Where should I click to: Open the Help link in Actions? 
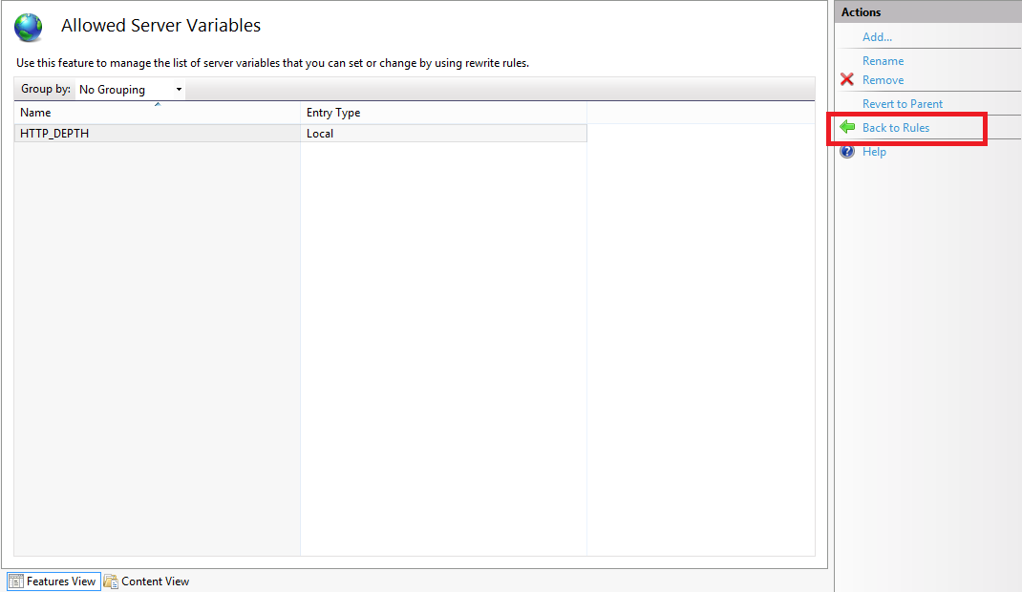[x=874, y=152]
